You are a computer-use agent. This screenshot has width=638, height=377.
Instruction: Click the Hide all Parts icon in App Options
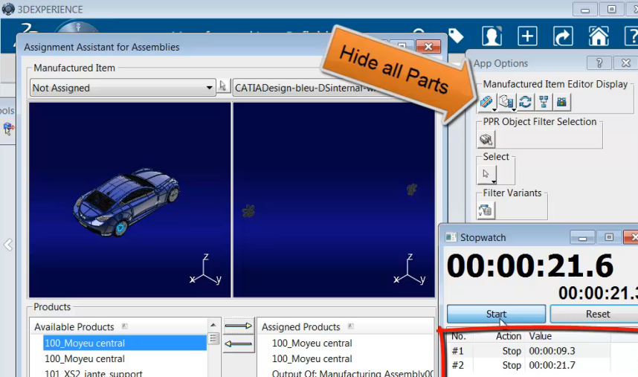(x=486, y=102)
